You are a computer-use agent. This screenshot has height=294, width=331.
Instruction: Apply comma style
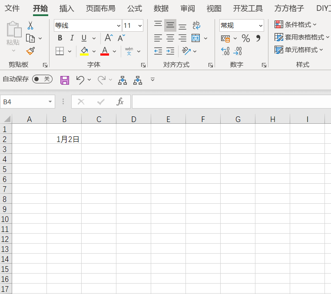(x=258, y=38)
